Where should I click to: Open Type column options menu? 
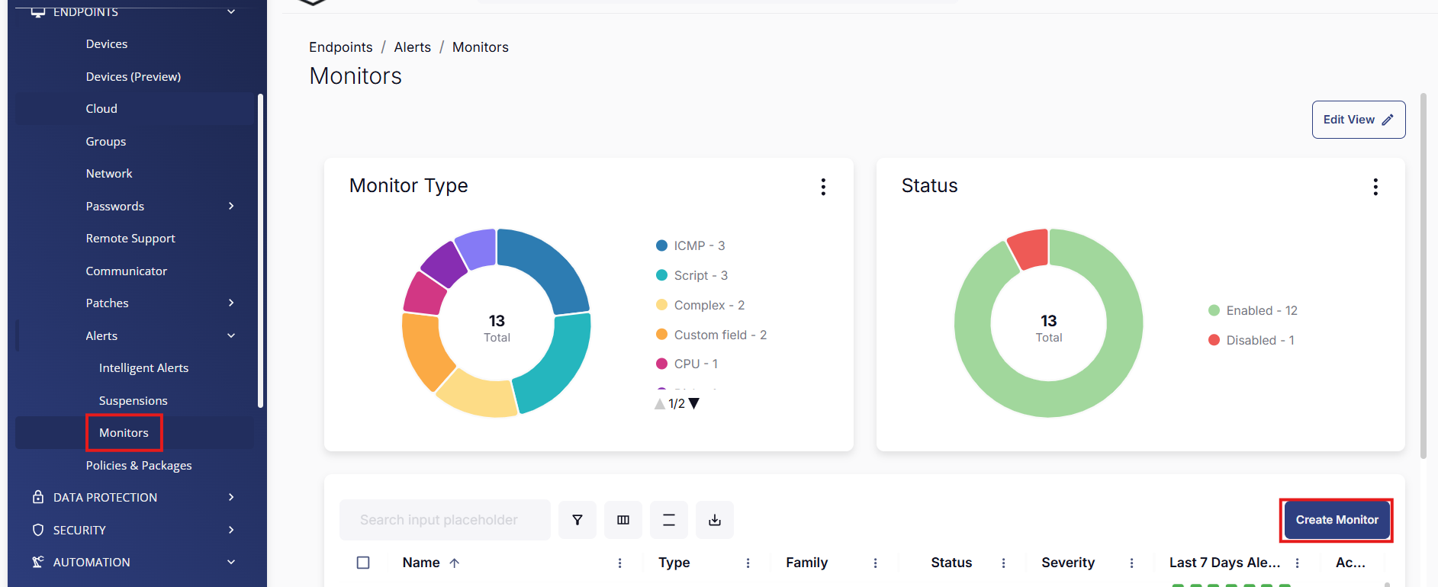coord(748,563)
